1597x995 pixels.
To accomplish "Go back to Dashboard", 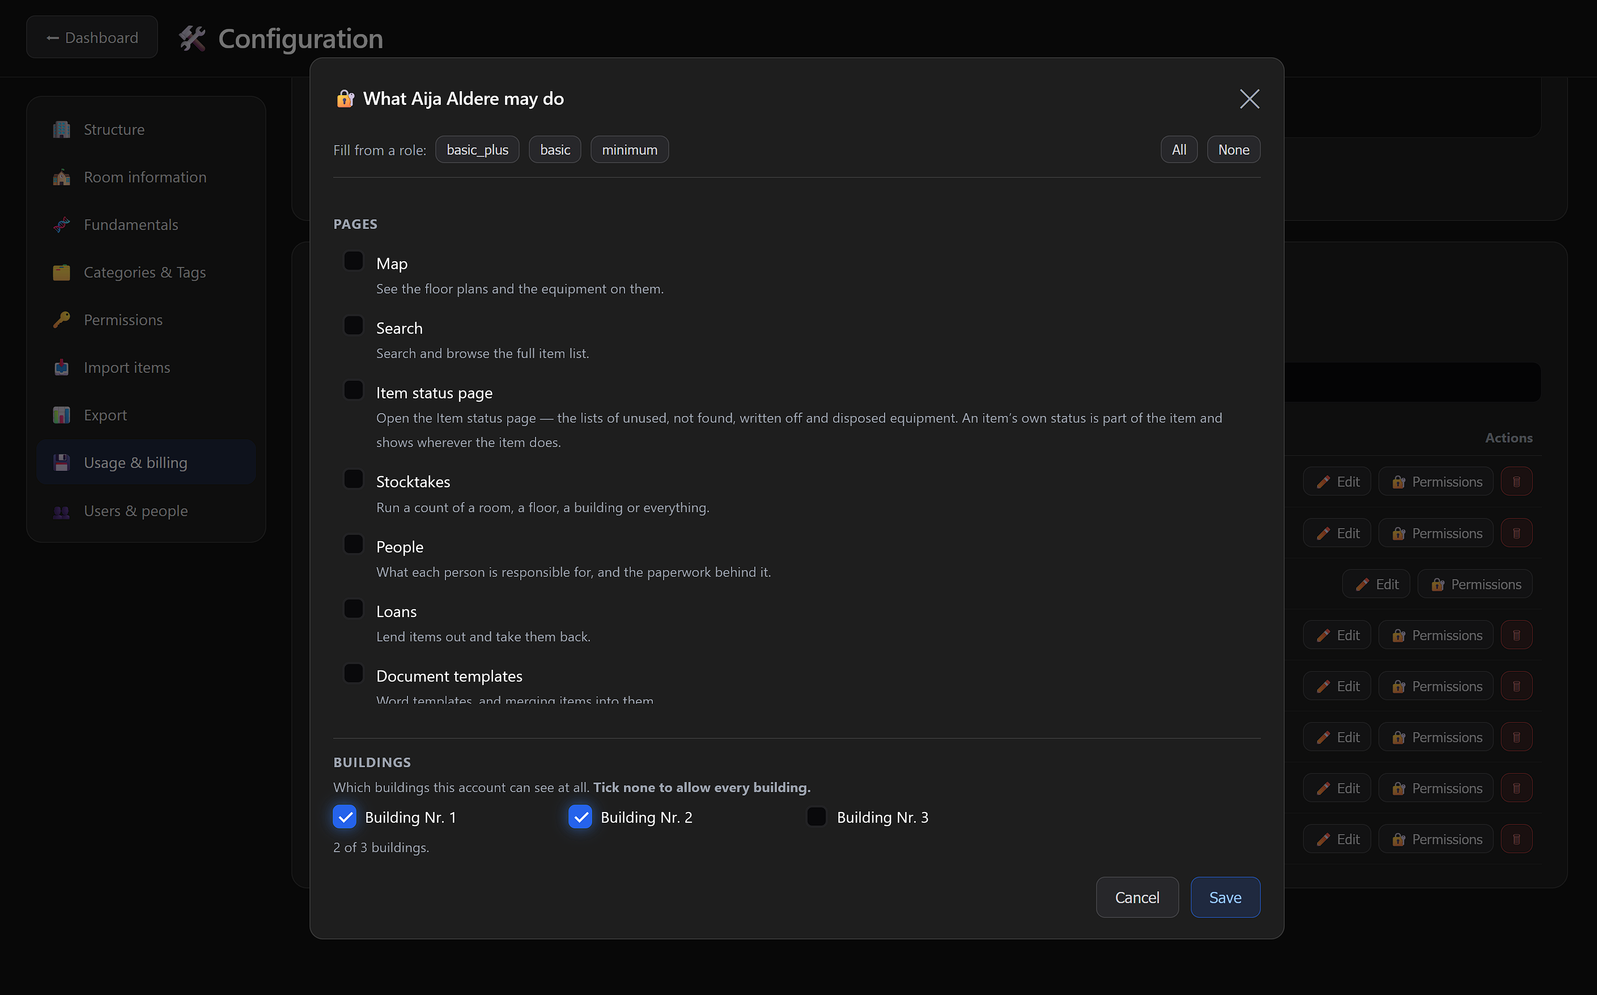I will click(91, 37).
